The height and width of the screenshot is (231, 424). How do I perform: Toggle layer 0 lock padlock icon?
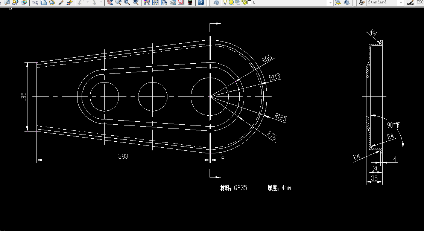click(x=244, y=2)
